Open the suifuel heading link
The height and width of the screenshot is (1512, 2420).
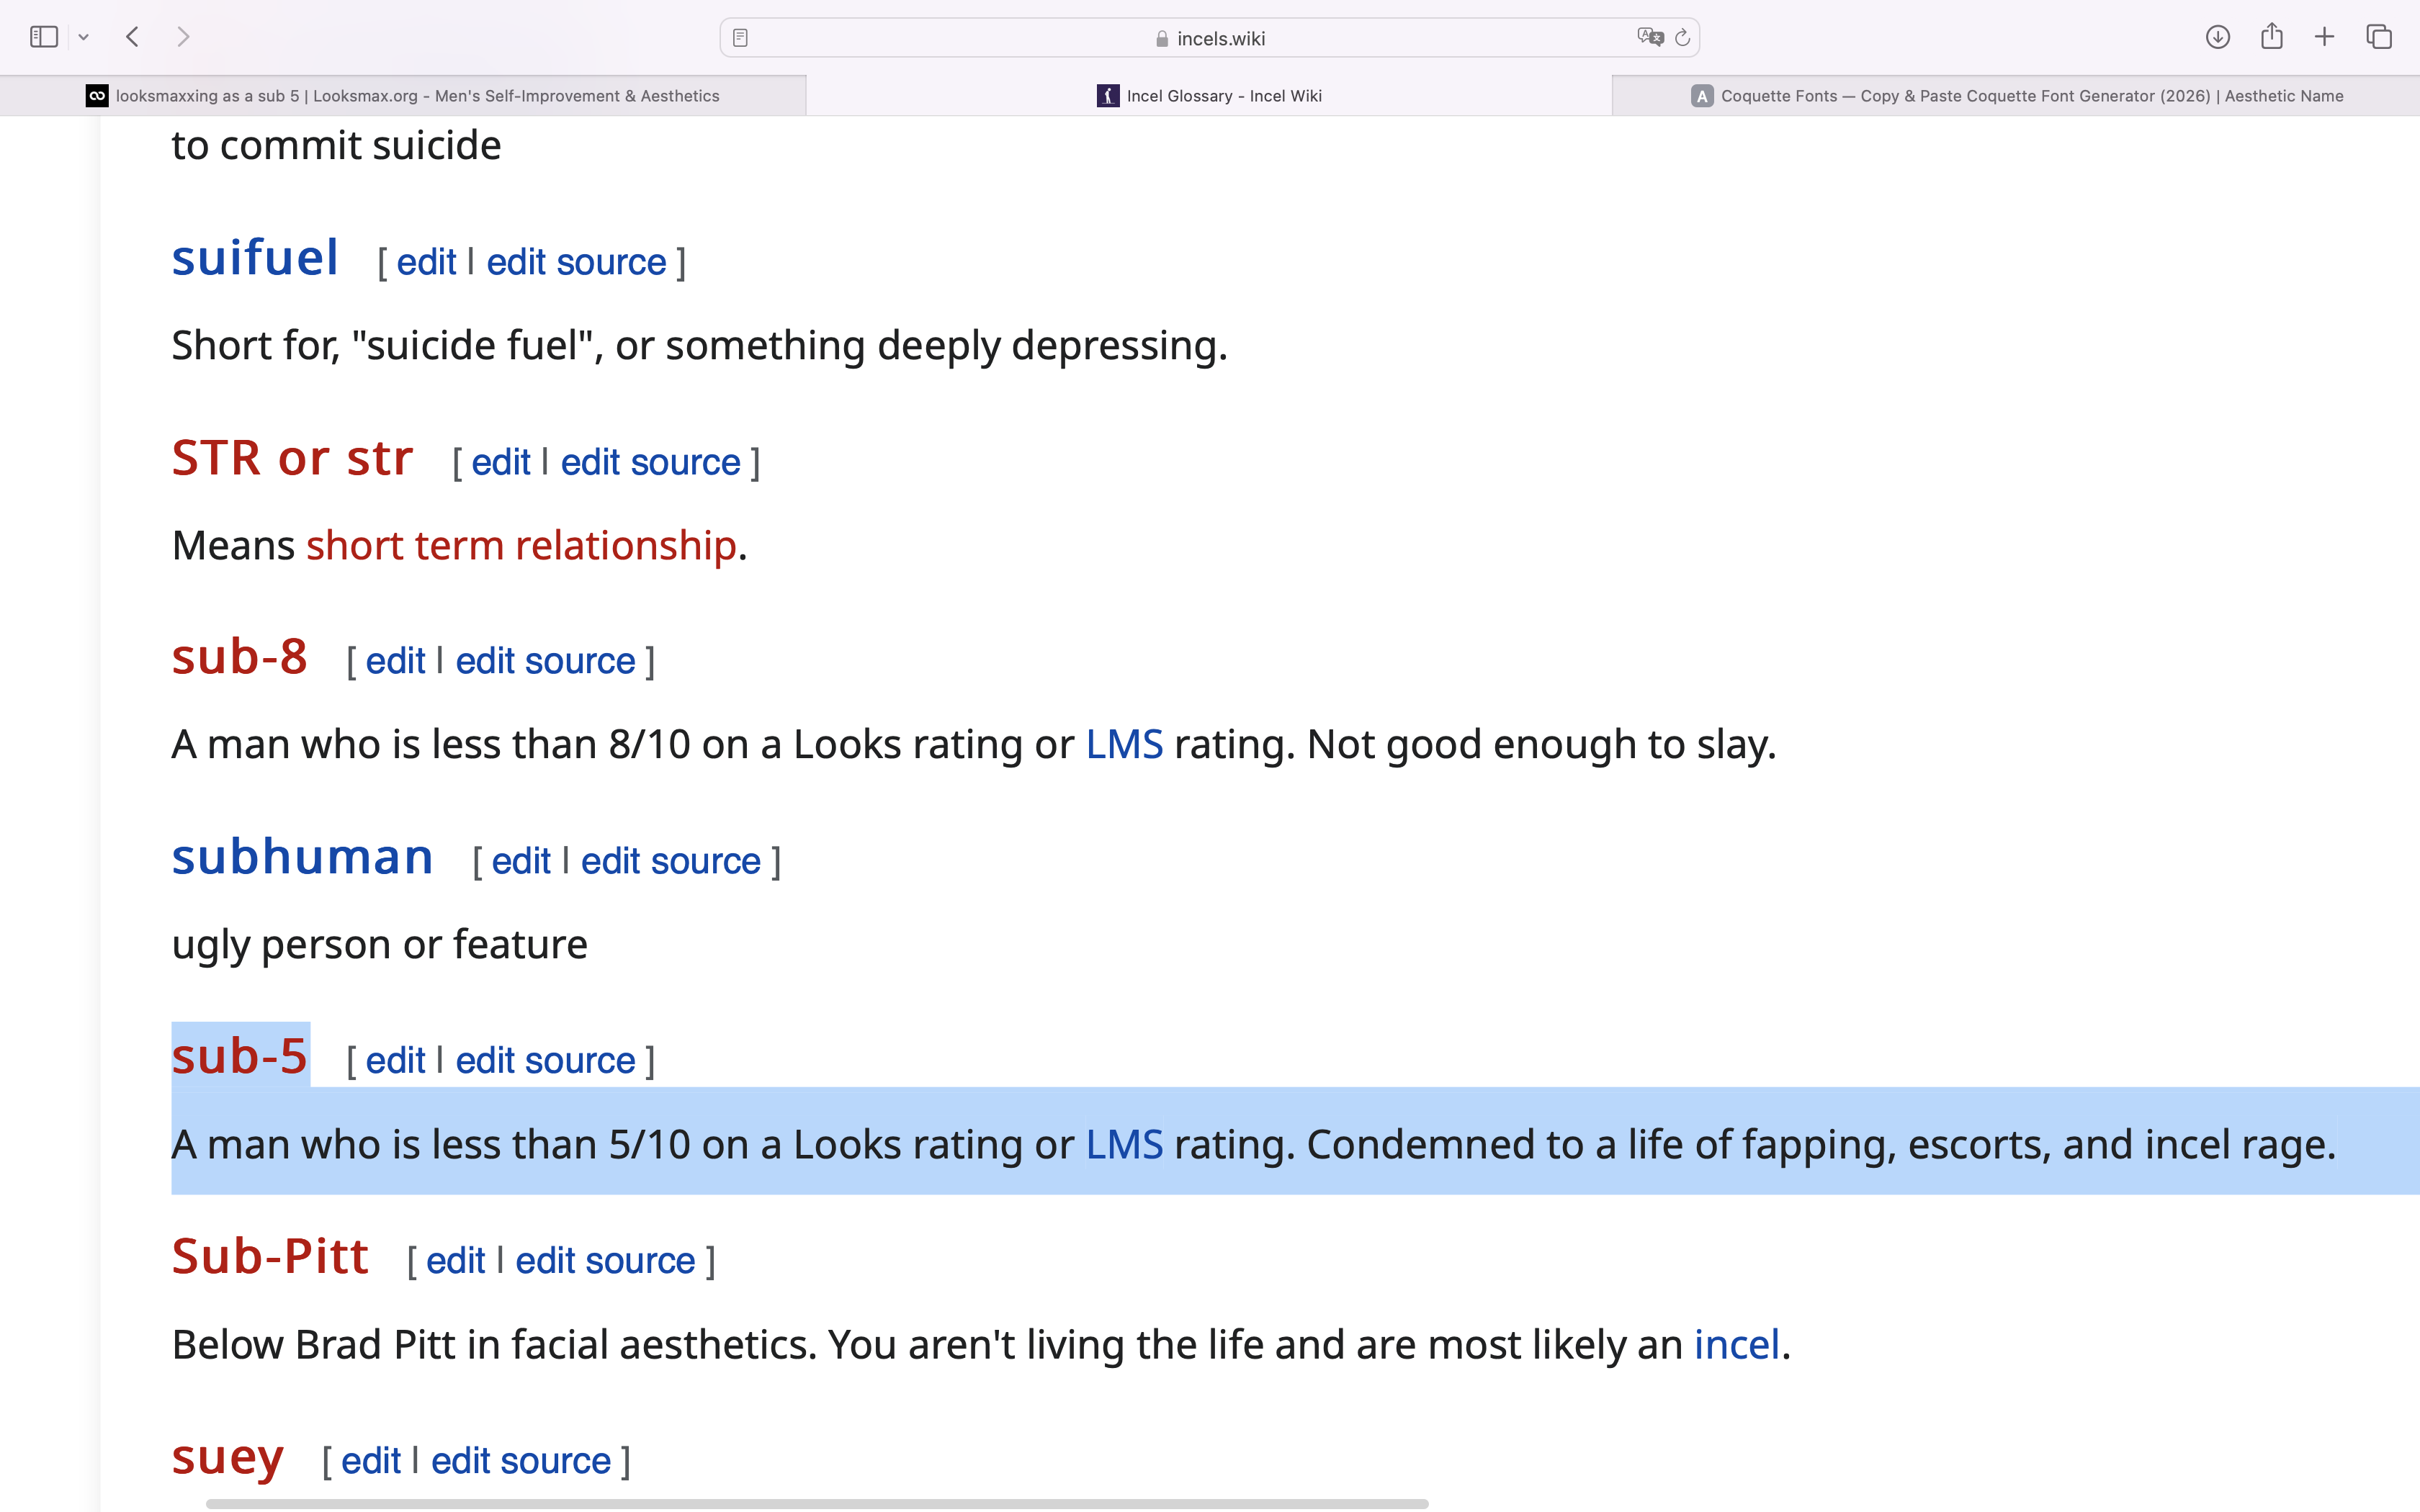[255, 258]
